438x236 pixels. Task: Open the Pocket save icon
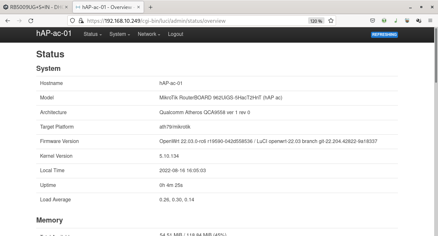click(373, 21)
